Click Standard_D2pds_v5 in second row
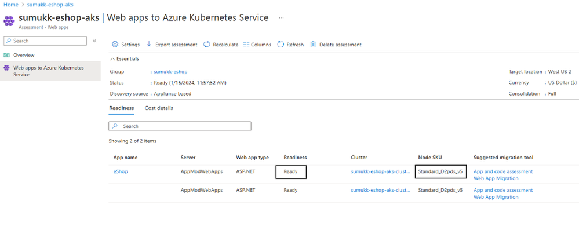579x245 pixels. click(440, 190)
